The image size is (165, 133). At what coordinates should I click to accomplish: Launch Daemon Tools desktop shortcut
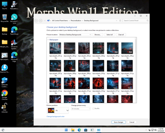click(x=5, y=69)
